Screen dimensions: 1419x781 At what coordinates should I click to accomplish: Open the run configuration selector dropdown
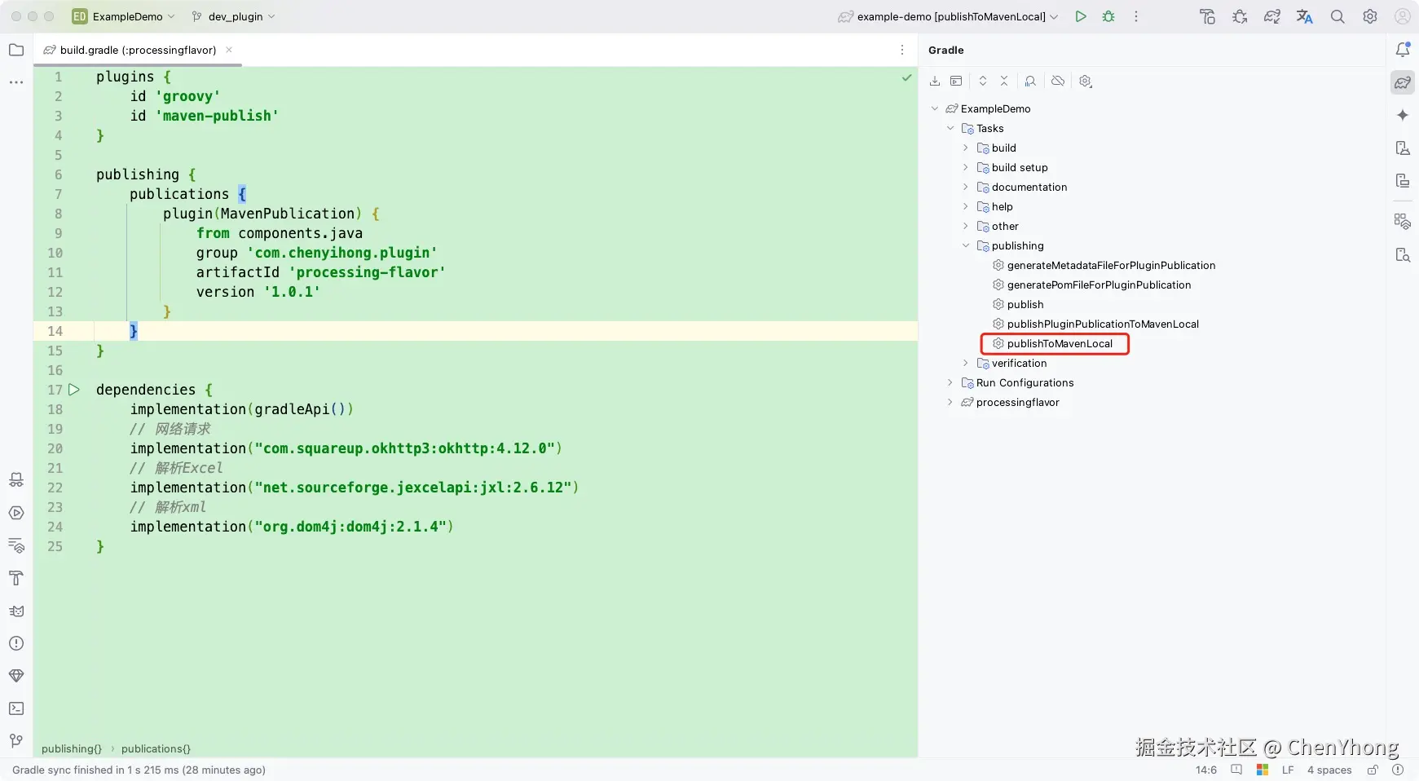tap(949, 16)
